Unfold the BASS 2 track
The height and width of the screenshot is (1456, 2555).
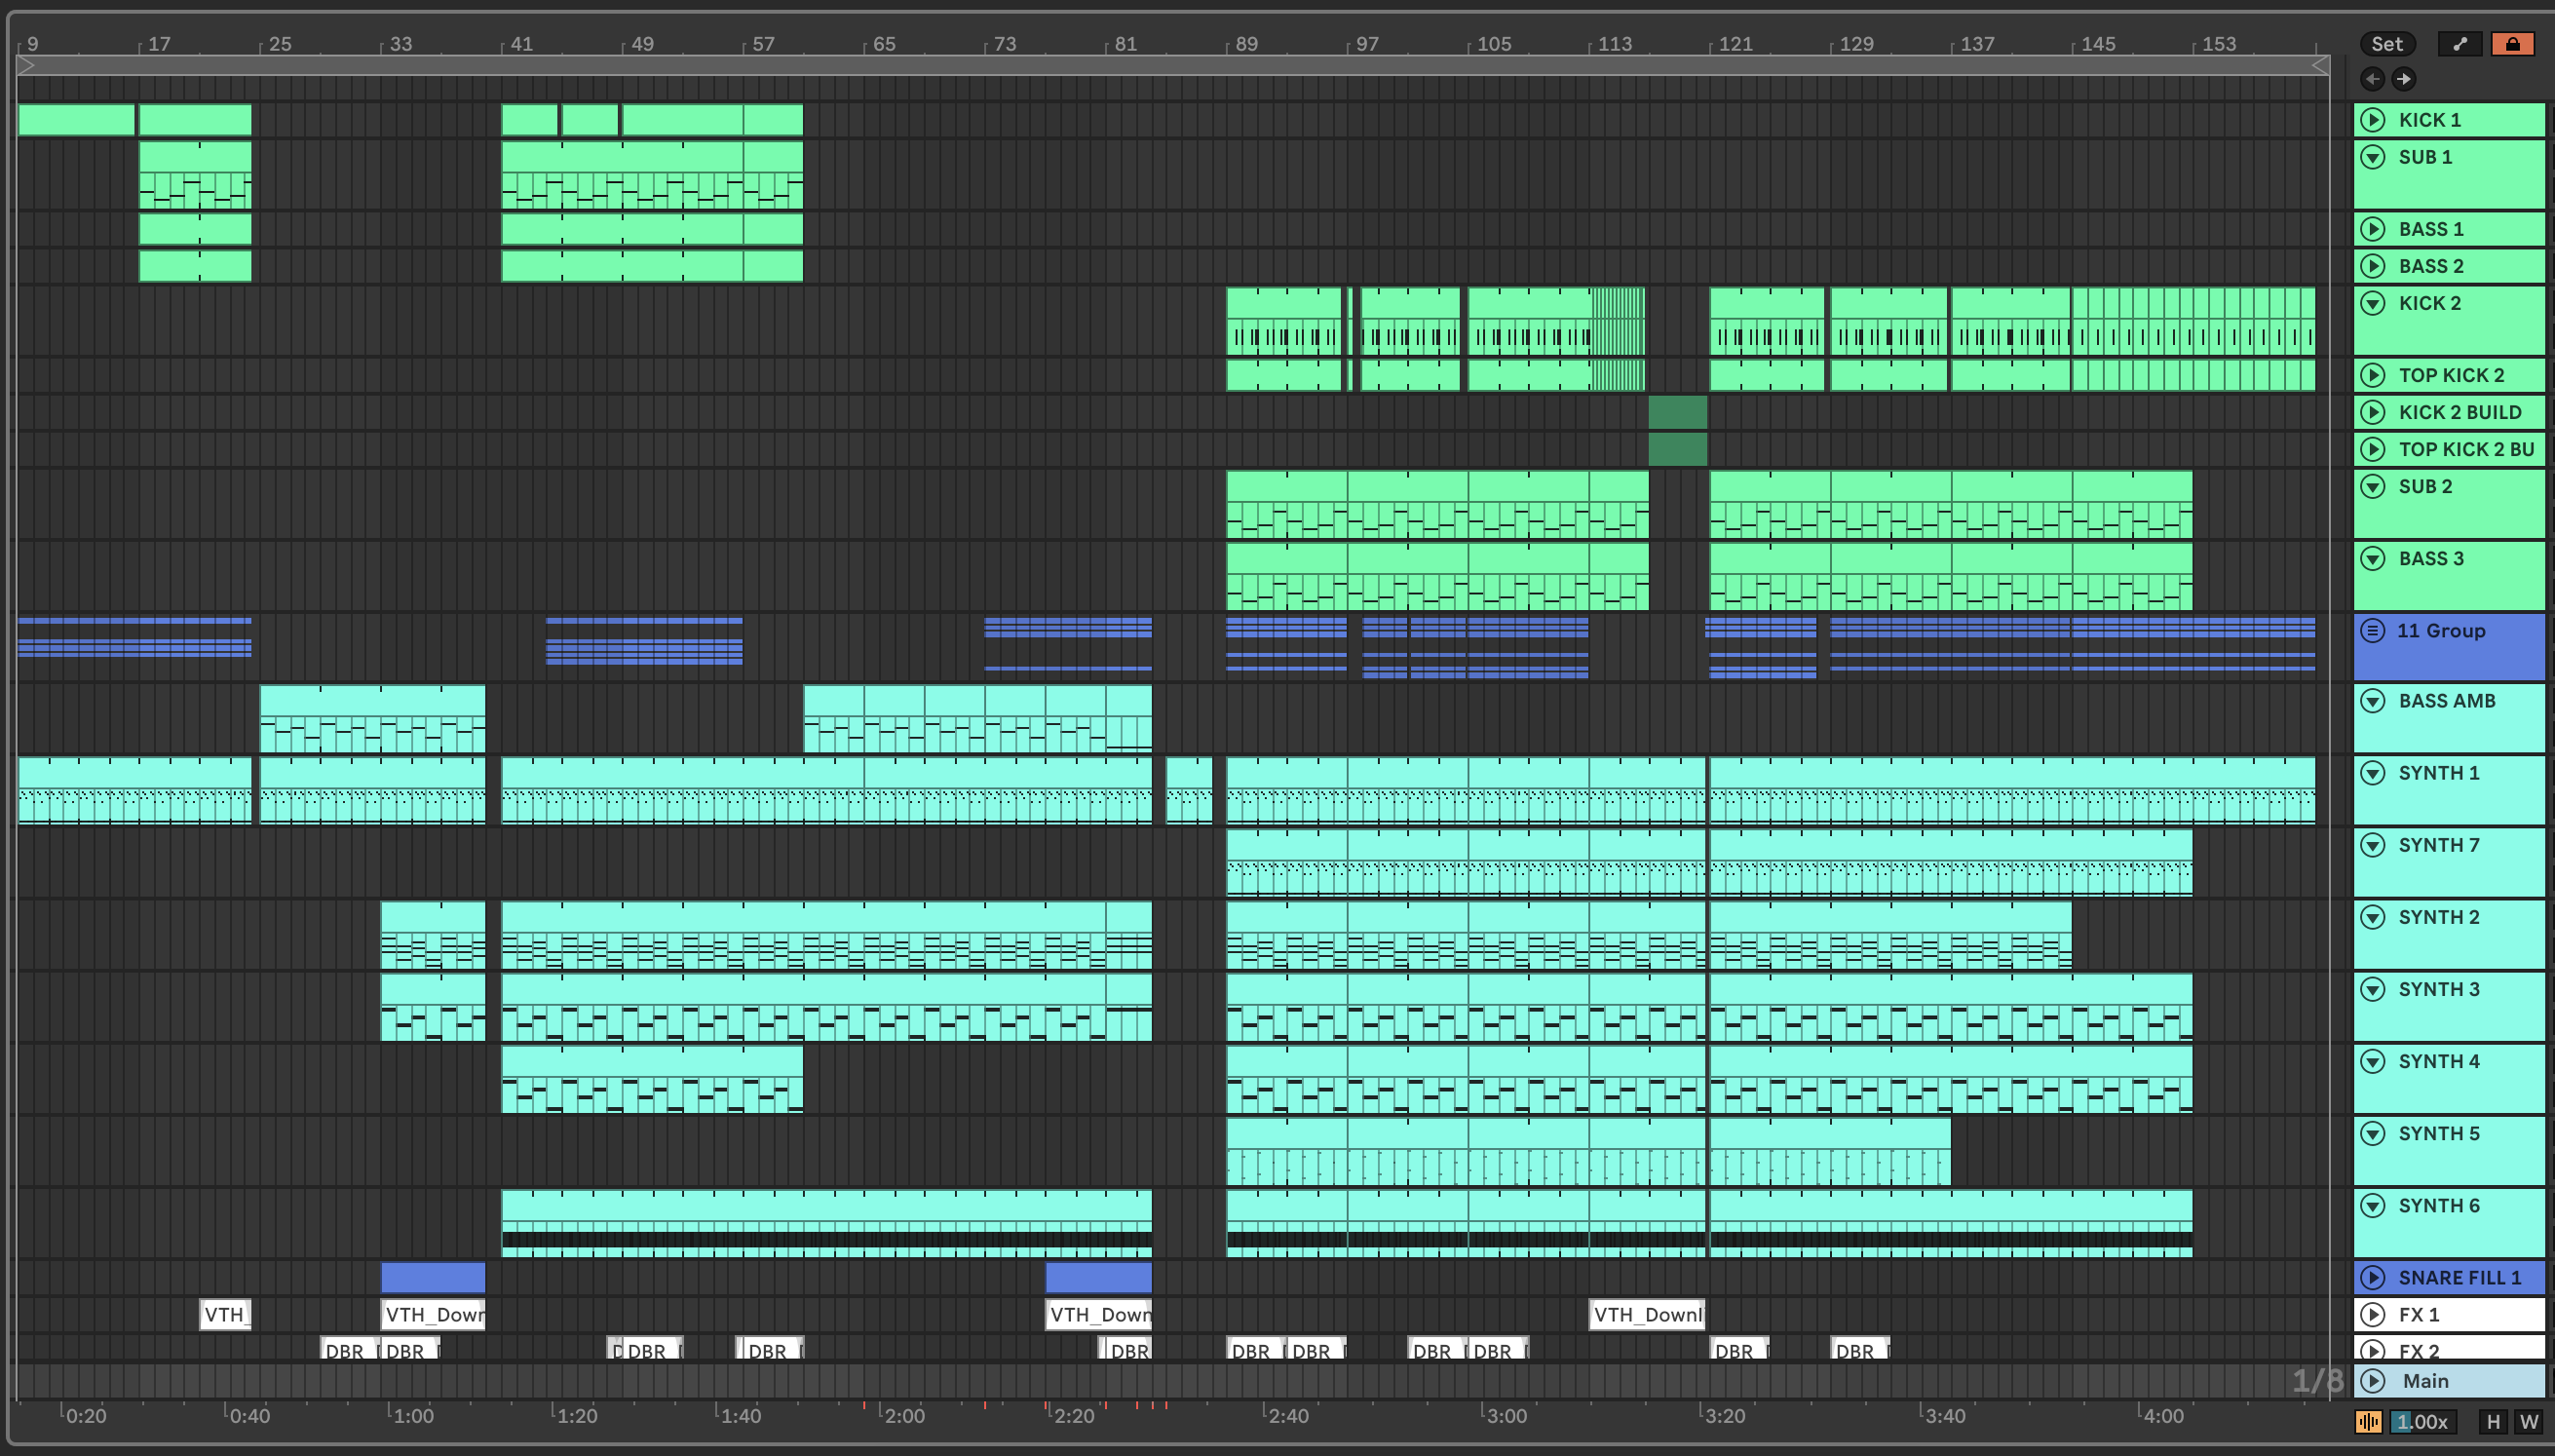coord(2373,266)
